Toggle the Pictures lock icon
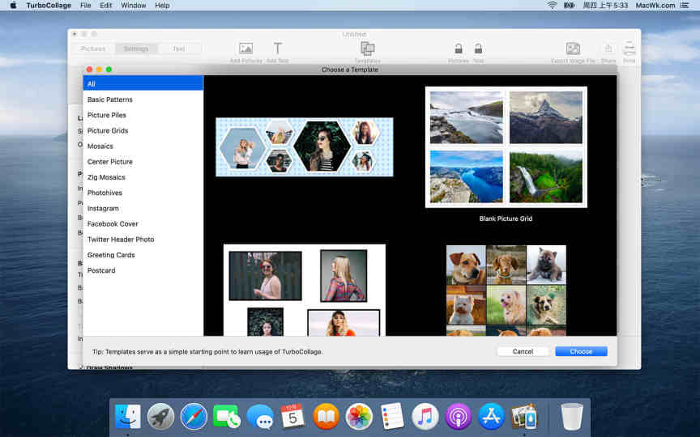This screenshot has height=437, width=700. pyautogui.click(x=458, y=49)
